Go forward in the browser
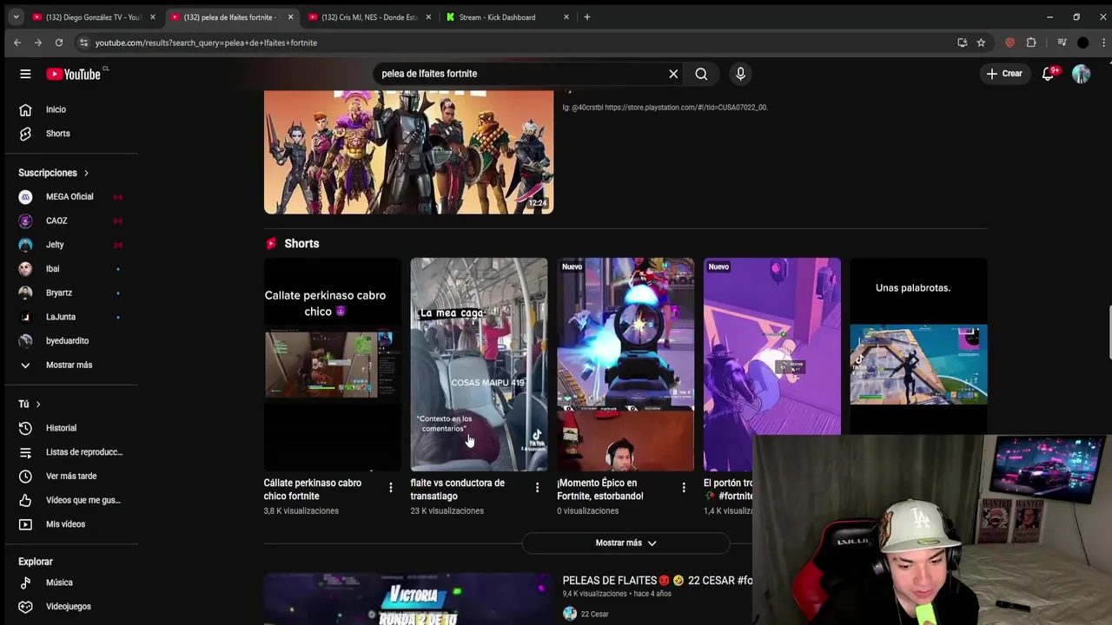 click(x=38, y=43)
